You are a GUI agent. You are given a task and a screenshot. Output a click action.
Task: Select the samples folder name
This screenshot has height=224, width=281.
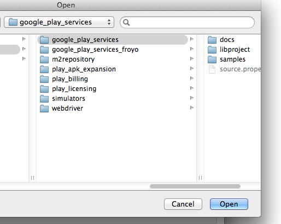232,59
